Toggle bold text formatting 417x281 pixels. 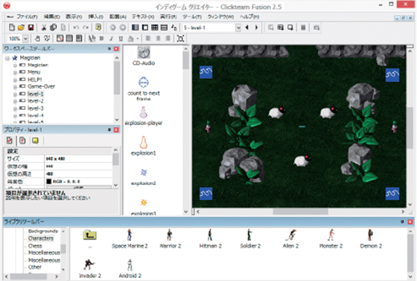[x=101, y=39]
